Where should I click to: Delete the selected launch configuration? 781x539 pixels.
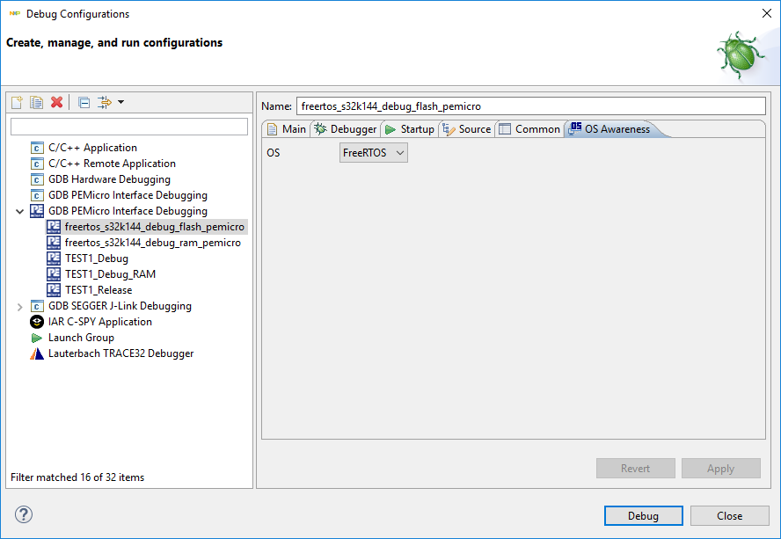click(57, 102)
